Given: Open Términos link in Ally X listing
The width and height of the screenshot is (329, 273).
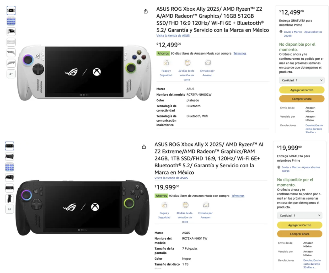Looking at the screenshot, I should pyautogui.click(x=238, y=196).
